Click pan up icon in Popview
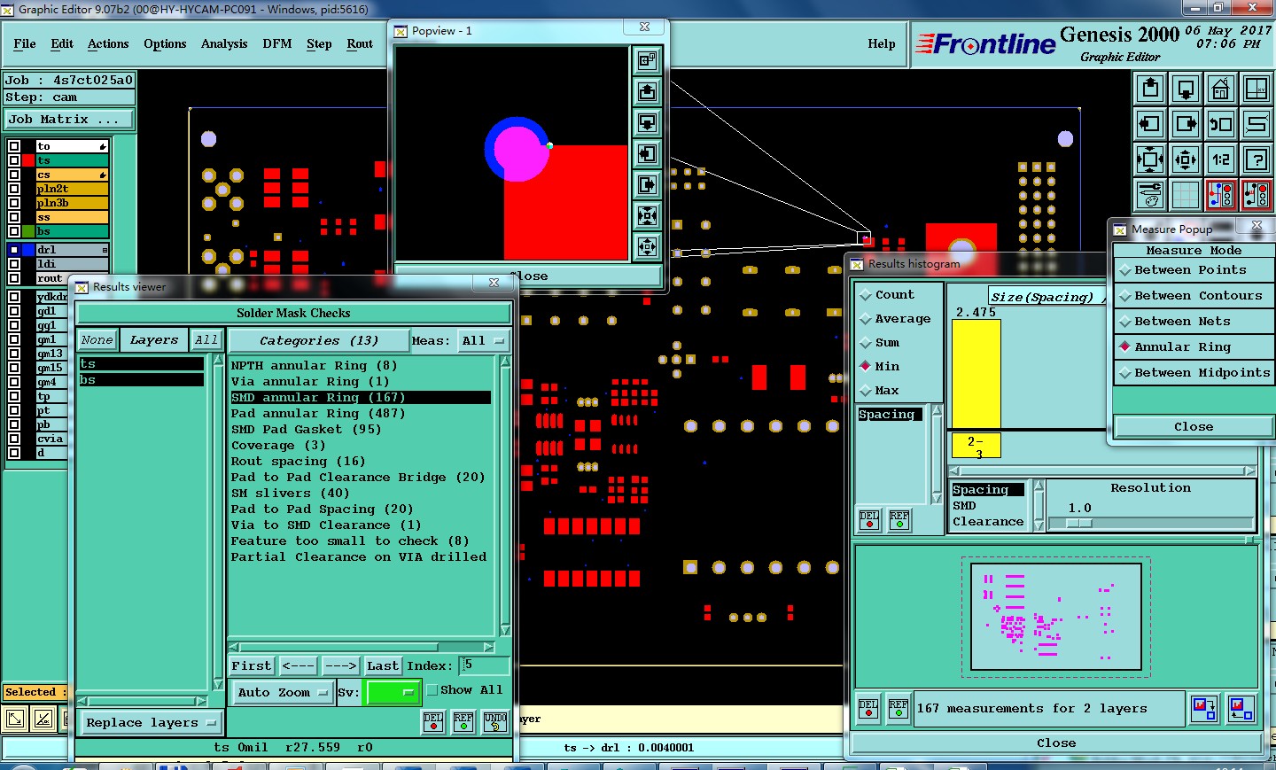Viewport: 1276px width, 770px height. click(x=648, y=91)
